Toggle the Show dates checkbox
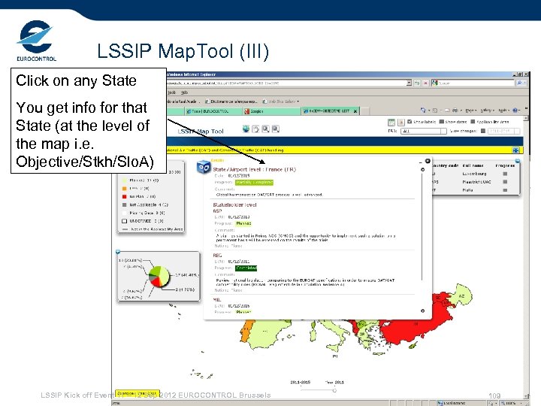 click(441, 122)
